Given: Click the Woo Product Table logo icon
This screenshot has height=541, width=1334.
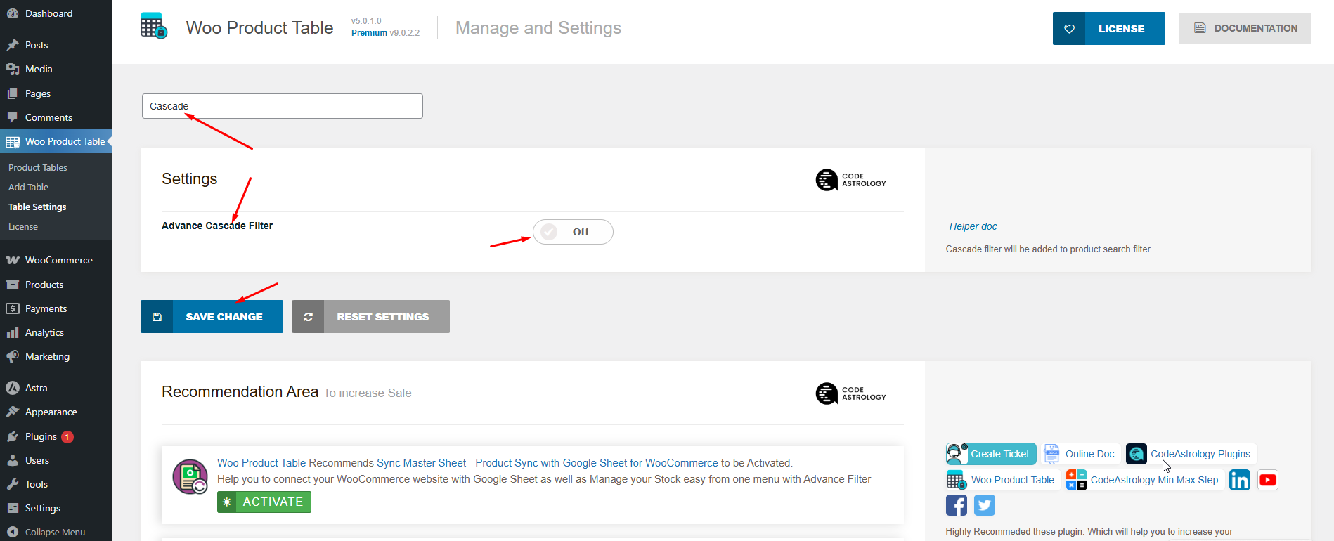Looking at the screenshot, I should (x=154, y=26).
